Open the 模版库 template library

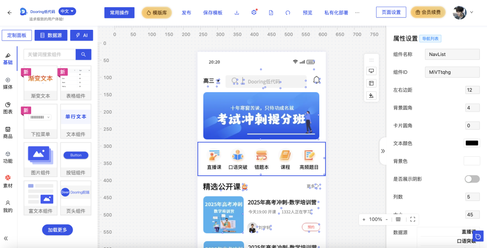click(x=157, y=13)
